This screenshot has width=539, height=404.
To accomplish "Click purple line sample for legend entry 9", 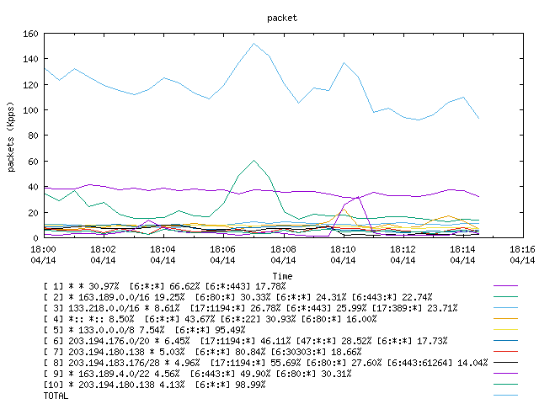I will point(505,374).
